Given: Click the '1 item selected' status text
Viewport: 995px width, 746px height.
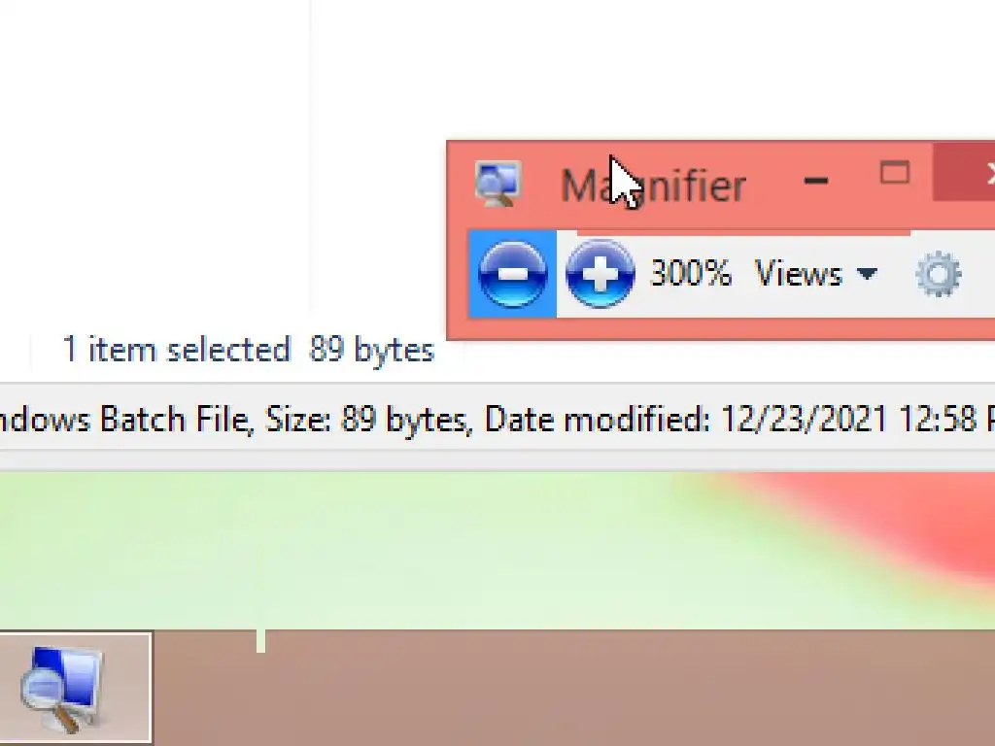Looking at the screenshot, I should click(177, 350).
